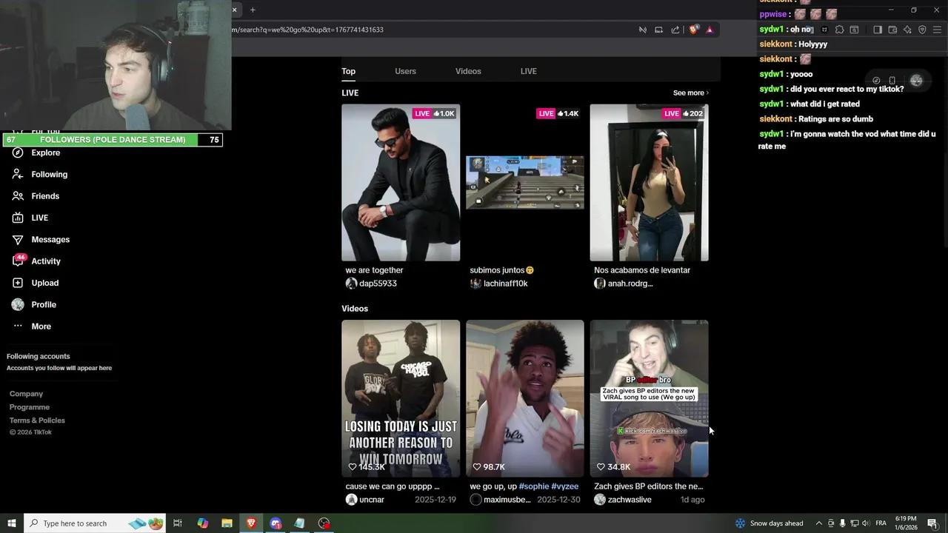The width and height of the screenshot is (948, 533).
Task: Open the Brave VPN shield icon
Action: pos(922,30)
